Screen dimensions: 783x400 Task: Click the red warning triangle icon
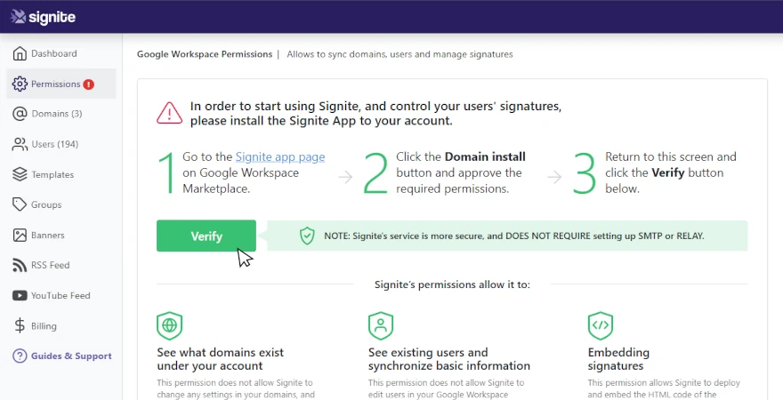pyautogui.click(x=169, y=114)
